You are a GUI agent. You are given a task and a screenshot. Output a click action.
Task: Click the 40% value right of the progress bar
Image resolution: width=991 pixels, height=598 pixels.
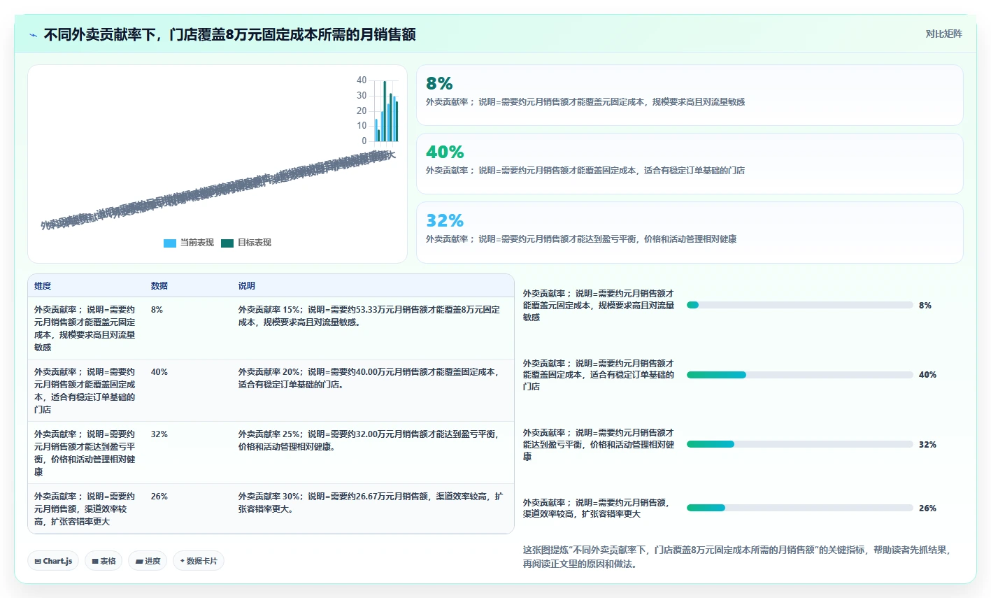[x=928, y=375]
